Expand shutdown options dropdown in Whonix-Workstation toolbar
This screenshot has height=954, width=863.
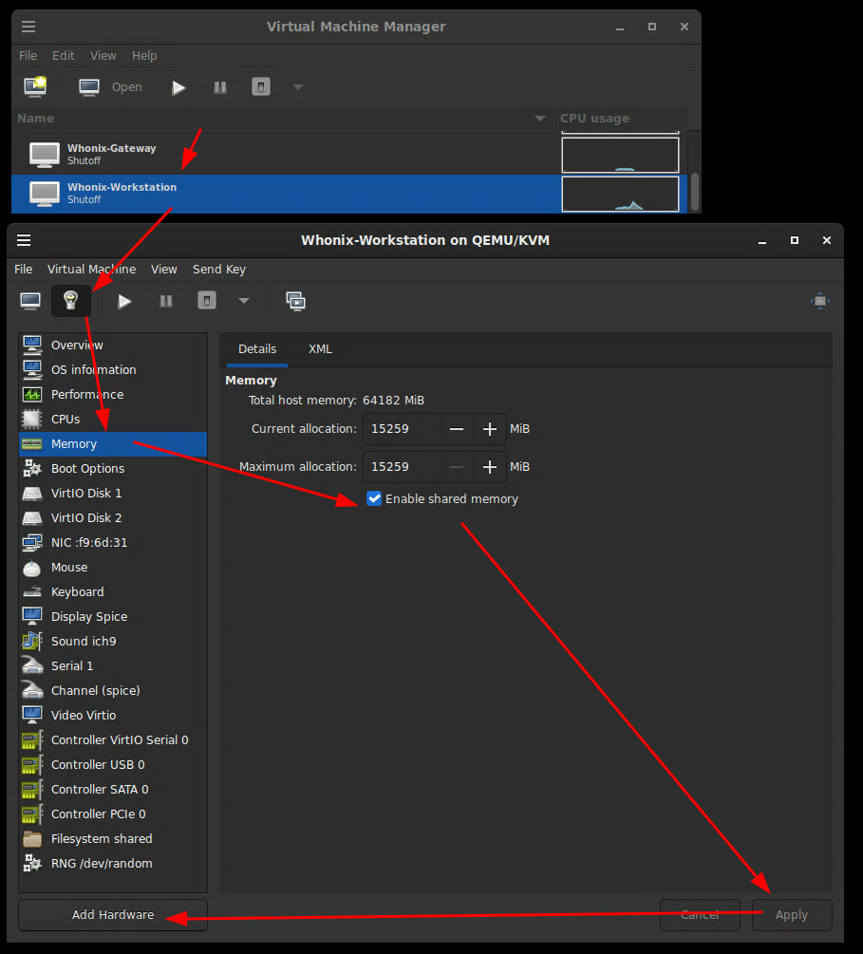[x=243, y=301]
